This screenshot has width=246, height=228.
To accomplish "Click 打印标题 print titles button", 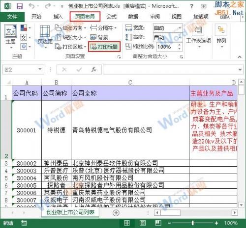I will [104, 47].
